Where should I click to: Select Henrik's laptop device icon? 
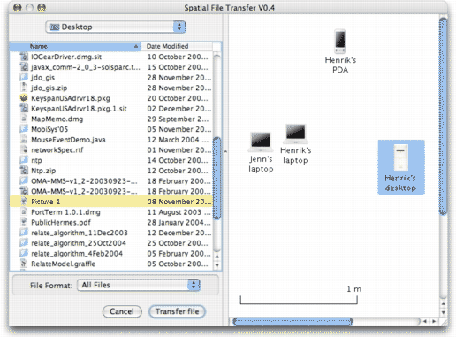pyautogui.click(x=295, y=134)
